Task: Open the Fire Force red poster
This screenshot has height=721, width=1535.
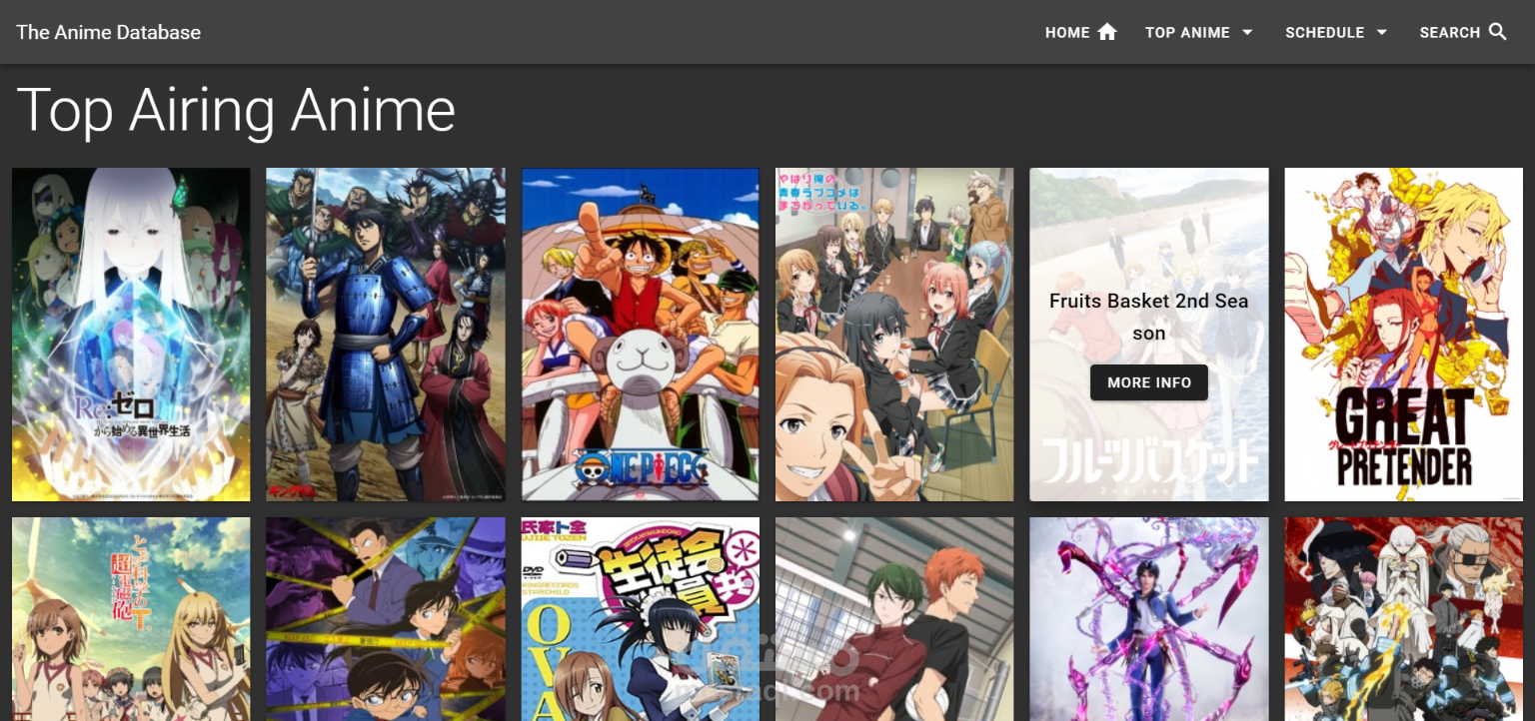Action: point(1404,619)
